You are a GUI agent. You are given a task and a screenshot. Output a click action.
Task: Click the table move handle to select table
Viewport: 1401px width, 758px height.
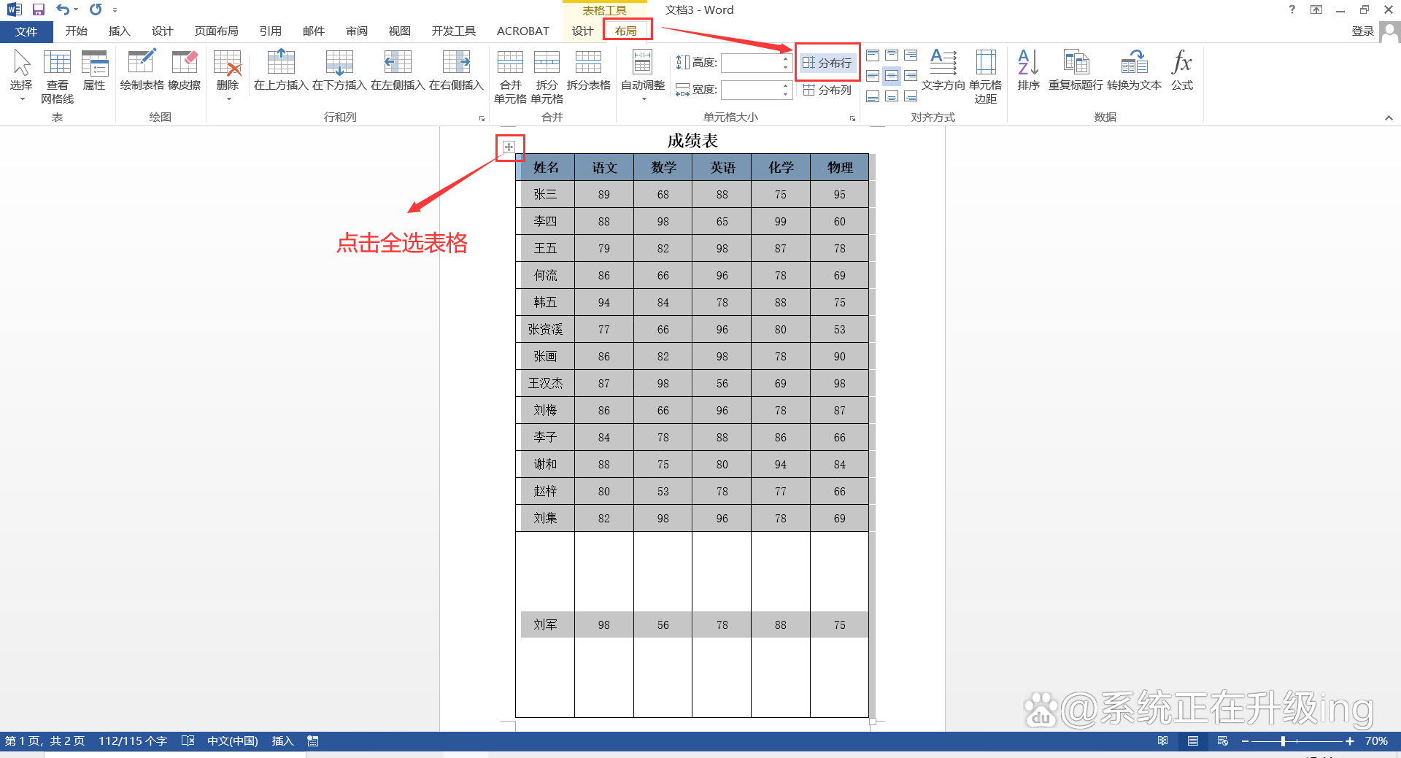[x=509, y=147]
